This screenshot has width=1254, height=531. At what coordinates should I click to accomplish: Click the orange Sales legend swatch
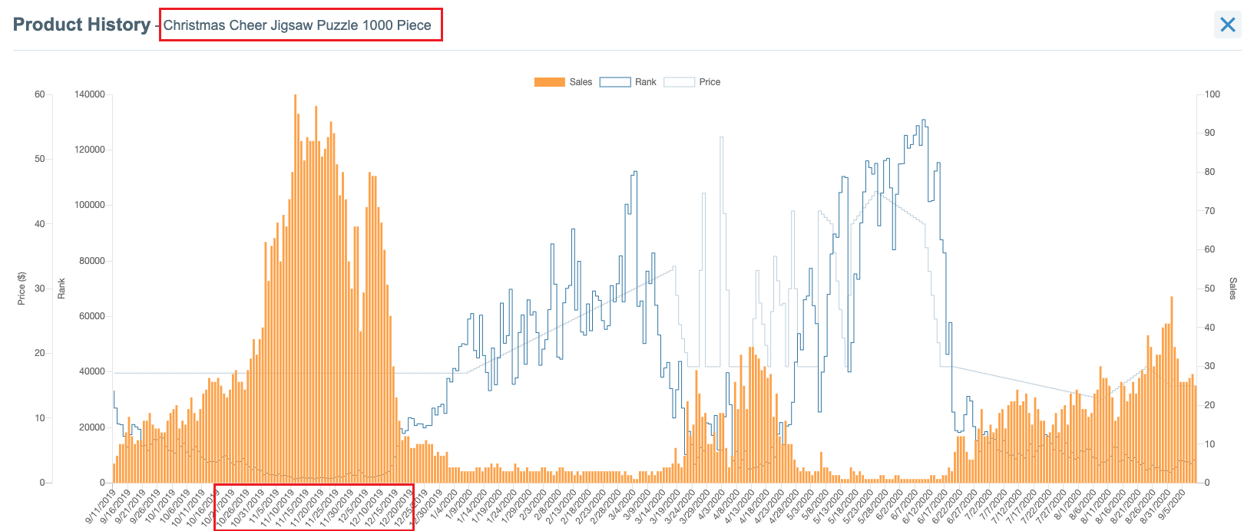(x=549, y=82)
